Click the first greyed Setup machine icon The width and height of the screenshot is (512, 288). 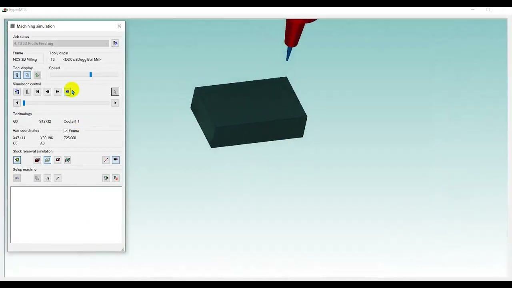(x=17, y=178)
